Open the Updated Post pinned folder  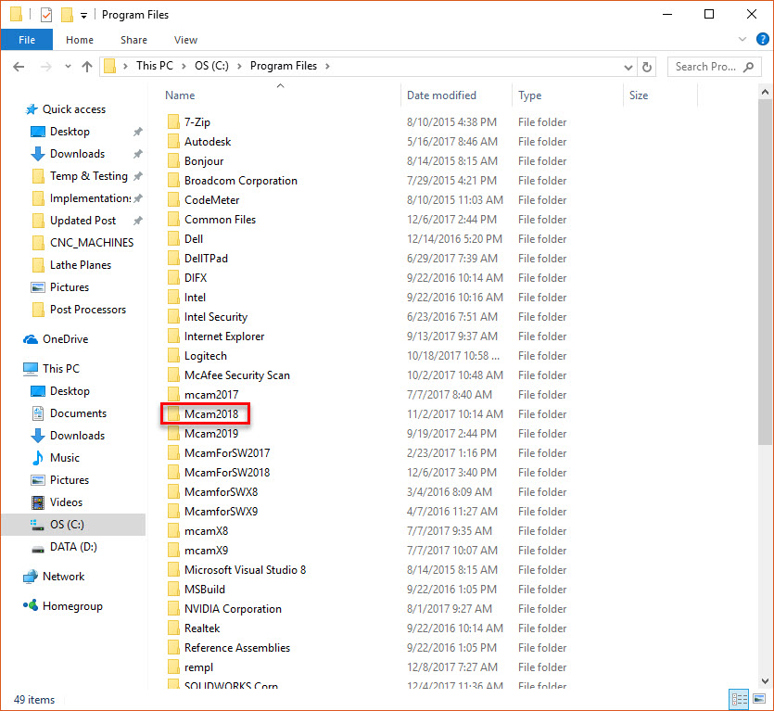(x=82, y=221)
